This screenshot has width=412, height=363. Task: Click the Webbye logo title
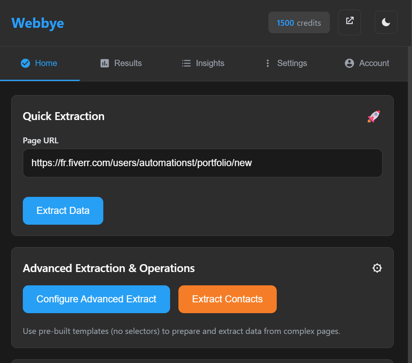38,23
